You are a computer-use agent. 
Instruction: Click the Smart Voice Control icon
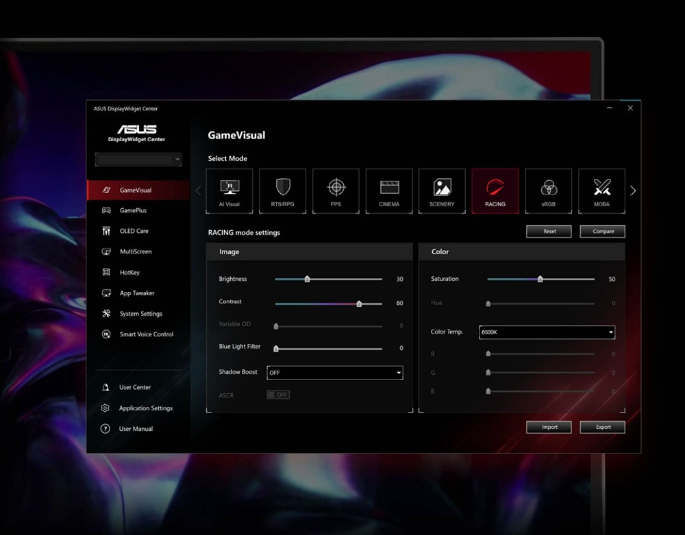tap(106, 334)
